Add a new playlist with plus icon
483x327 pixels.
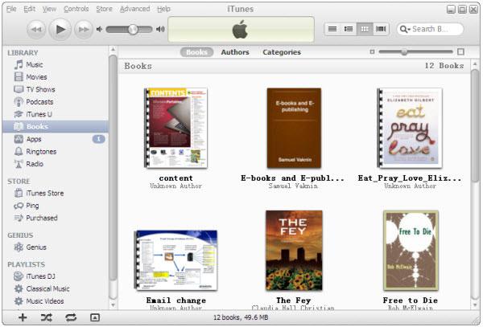coord(23,317)
